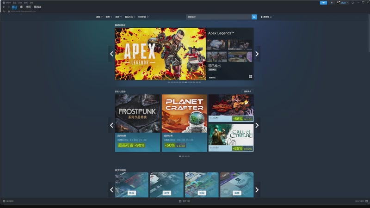Image resolution: width=370 pixels, height=208 pixels.
Task: Select the highlighted featured carousel page dot
Action: (186, 82)
